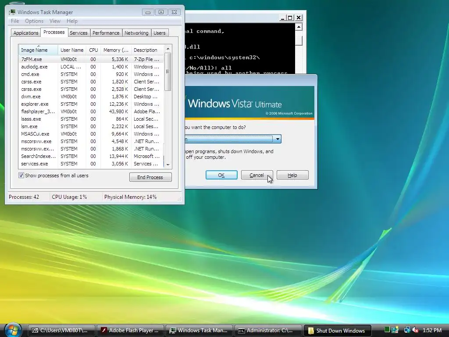Select the audiodg.exe process

click(91, 67)
